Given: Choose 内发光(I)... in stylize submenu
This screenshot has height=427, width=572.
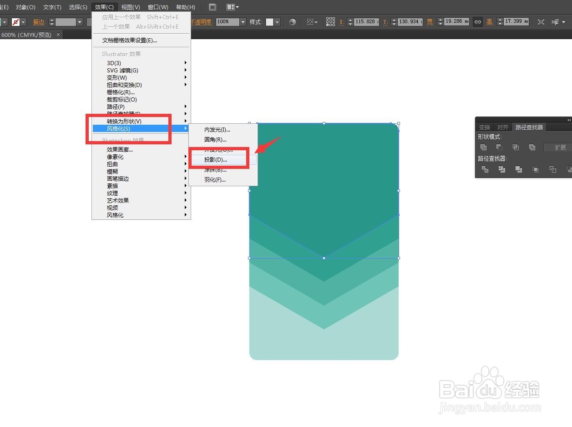Looking at the screenshot, I should pos(223,130).
